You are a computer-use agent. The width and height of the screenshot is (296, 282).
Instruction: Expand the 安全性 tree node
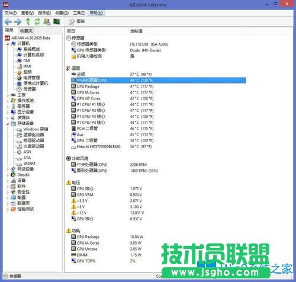[x=8, y=192]
